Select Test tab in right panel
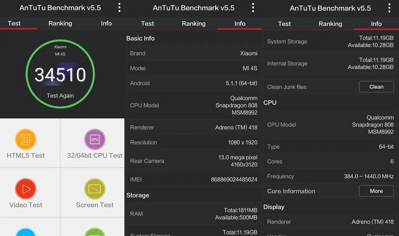This screenshot has width=399, height=236. (284, 24)
